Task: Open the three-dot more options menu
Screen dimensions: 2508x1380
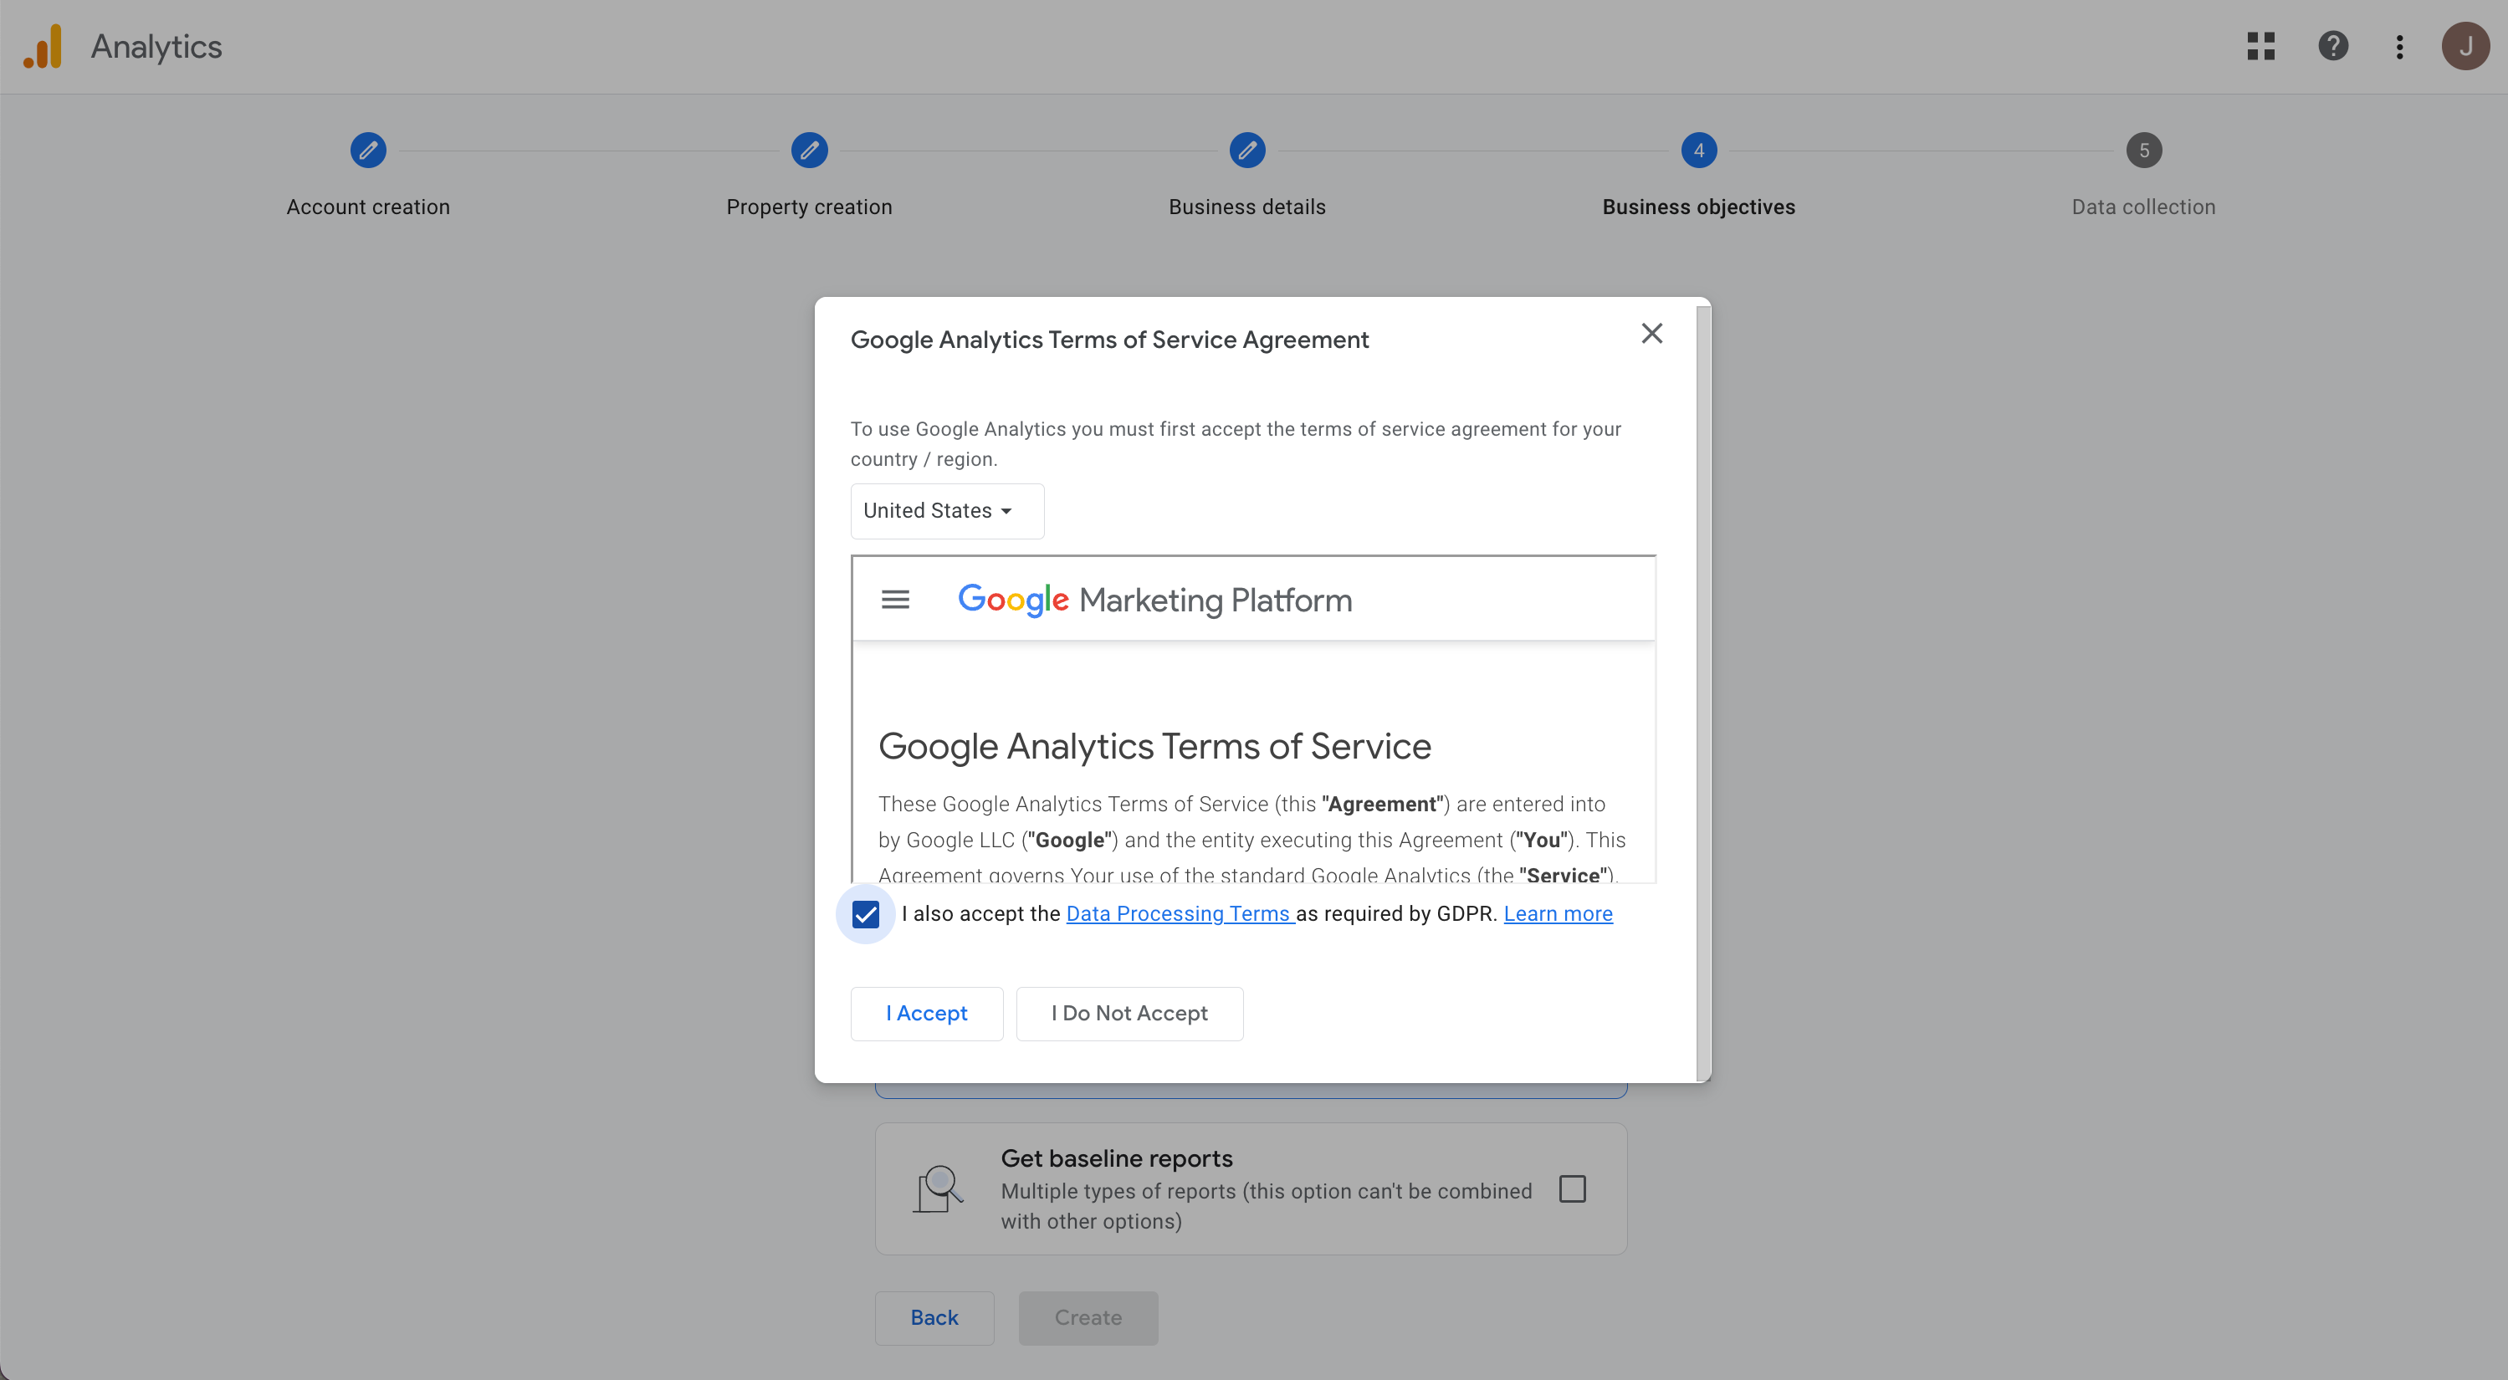Action: click(x=2400, y=46)
